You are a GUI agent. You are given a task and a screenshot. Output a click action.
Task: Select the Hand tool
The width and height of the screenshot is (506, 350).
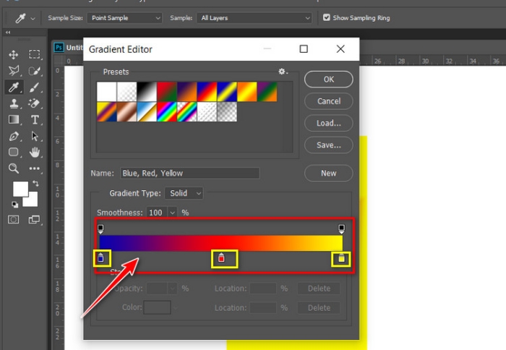[x=35, y=152]
